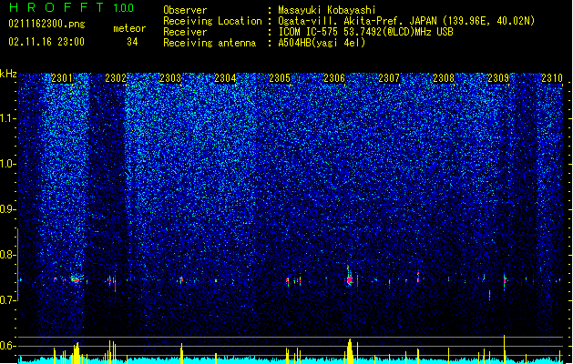Click the Receiving antenna label
573x364 pixels.
(210, 43)
